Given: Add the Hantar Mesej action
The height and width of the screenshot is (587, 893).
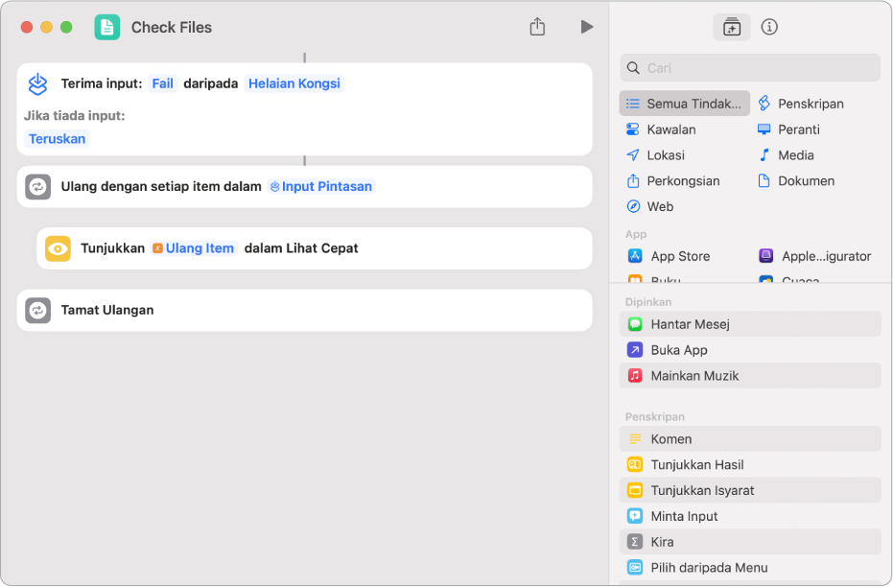Looking at the screenshot, I should pos(750,324).
